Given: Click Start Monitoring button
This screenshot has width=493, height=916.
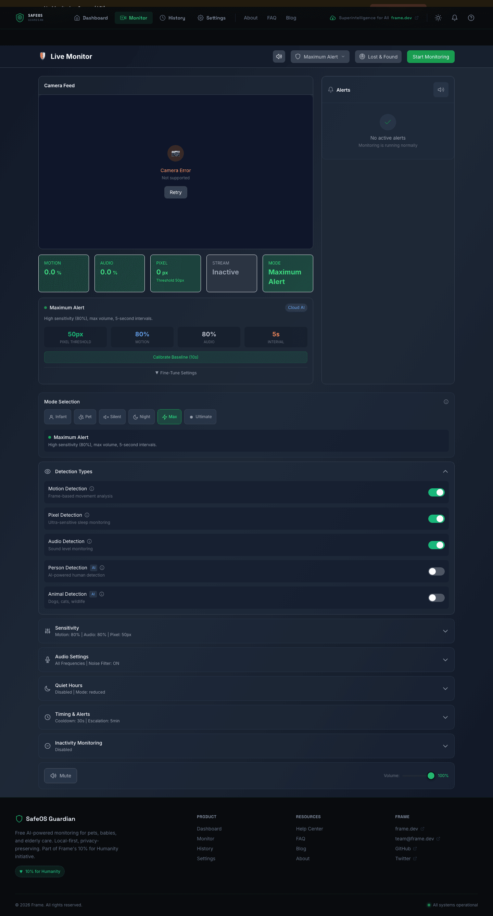Looking at the screenshot, I should pos(430,56).
